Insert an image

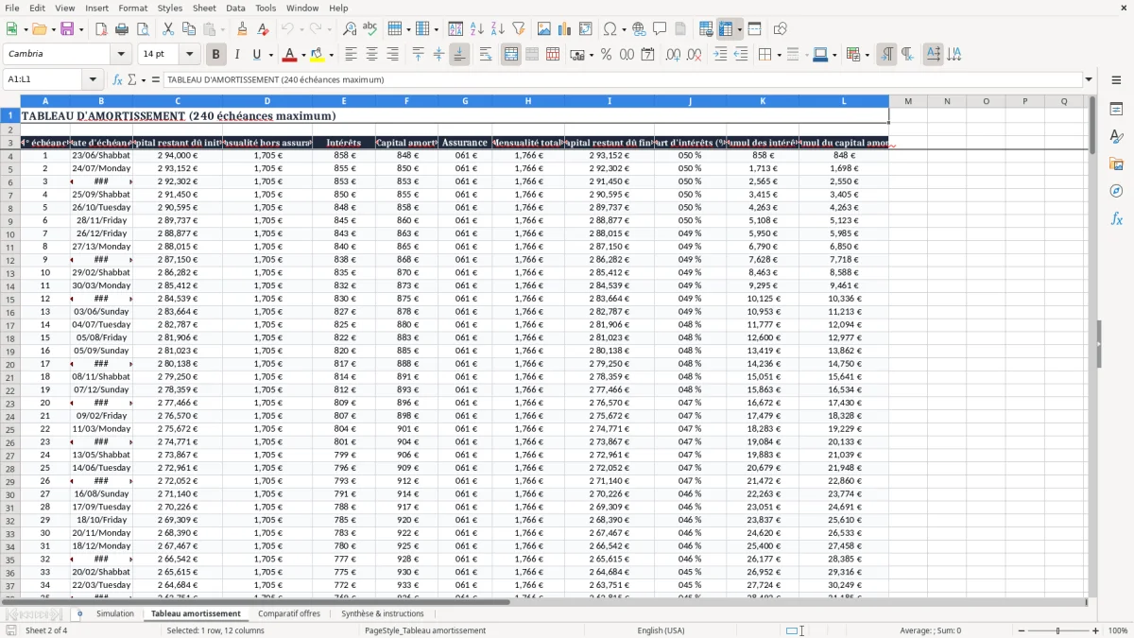(543, 29)
